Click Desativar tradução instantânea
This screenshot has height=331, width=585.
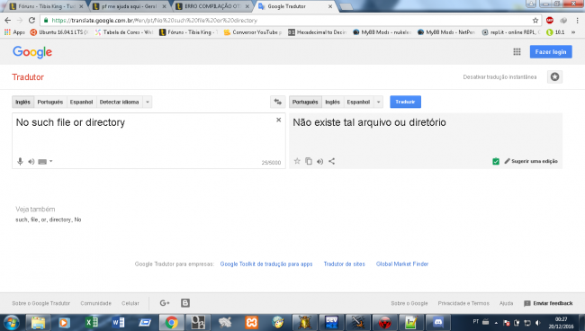click(x=499, y=76)
